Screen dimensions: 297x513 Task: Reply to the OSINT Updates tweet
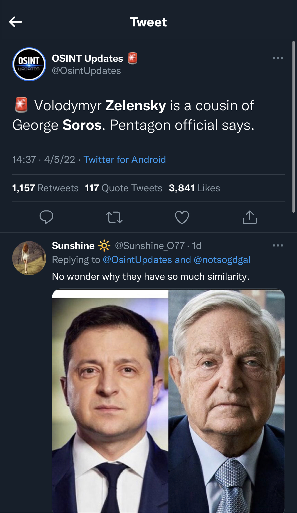pos(46,217)
